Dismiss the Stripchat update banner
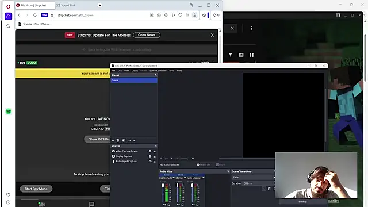368x207 pixels. pyautogui.click(x=212, y=35)
